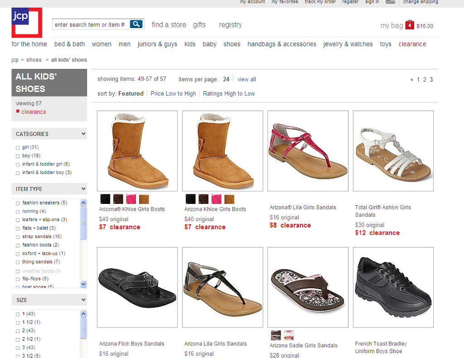Open handbags & accessories menu
Screen dimensions: 464x358
coord(282,44)
